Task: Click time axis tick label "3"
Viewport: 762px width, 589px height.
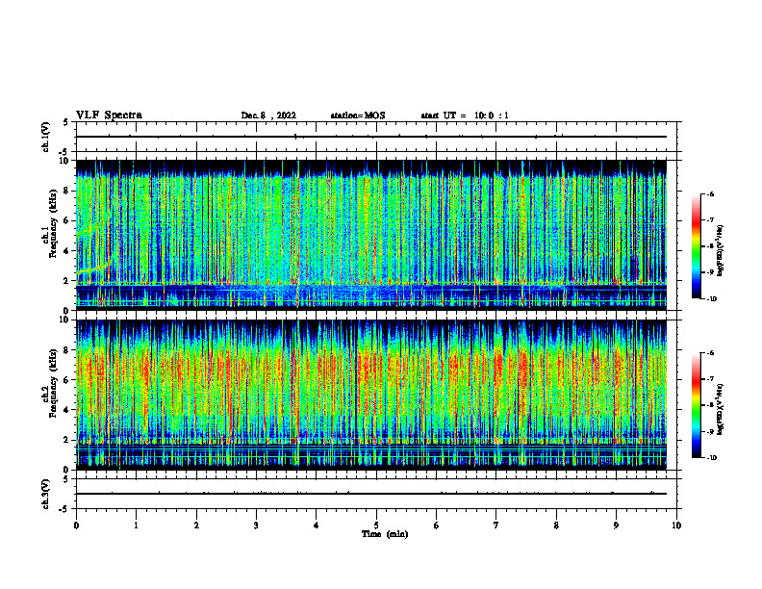Action: click(x=256, y=525)
